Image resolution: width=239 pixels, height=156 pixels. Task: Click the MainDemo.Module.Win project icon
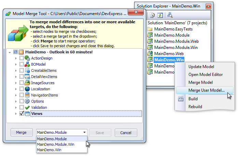(x=150, y=47)
